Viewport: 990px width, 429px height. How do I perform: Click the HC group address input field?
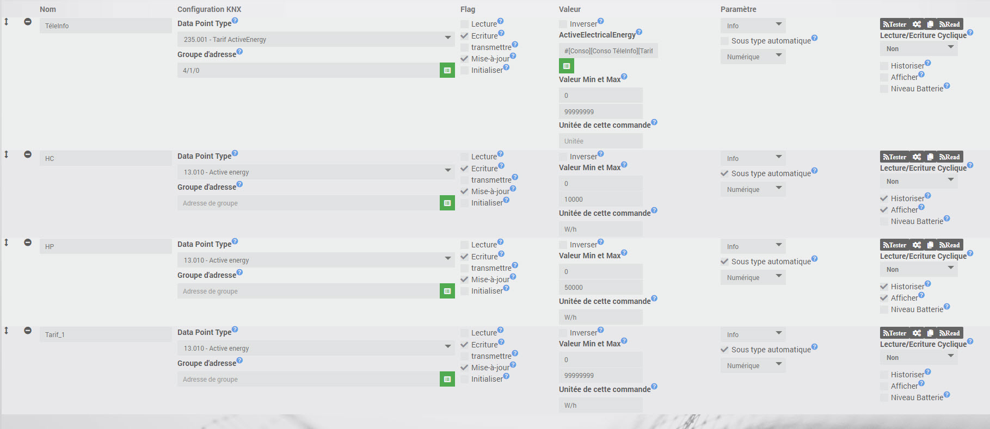pyautogui.click(x=308, y=203)
